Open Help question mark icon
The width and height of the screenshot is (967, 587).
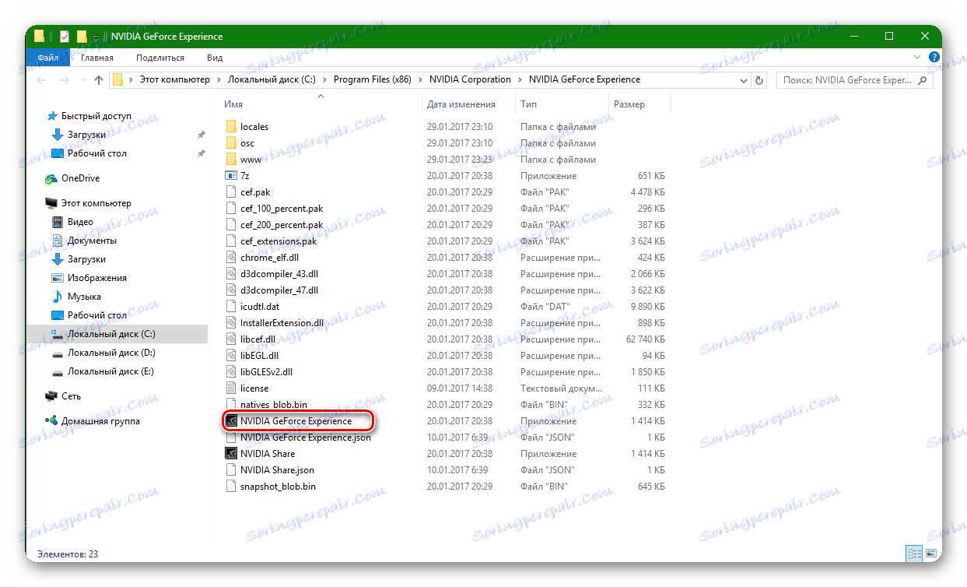click(x=933, y=58)
